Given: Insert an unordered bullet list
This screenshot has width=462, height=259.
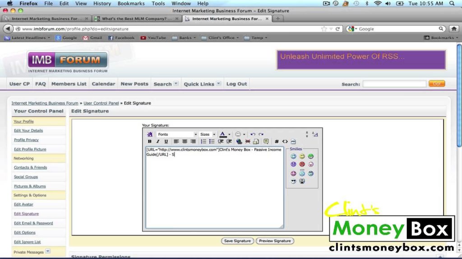Looking at the screenshot, I should pyautogui.click(x=212, y=142).
